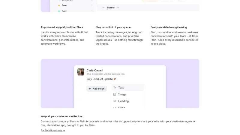Click 'Stay in control of your queue' heading

(113, 27)
